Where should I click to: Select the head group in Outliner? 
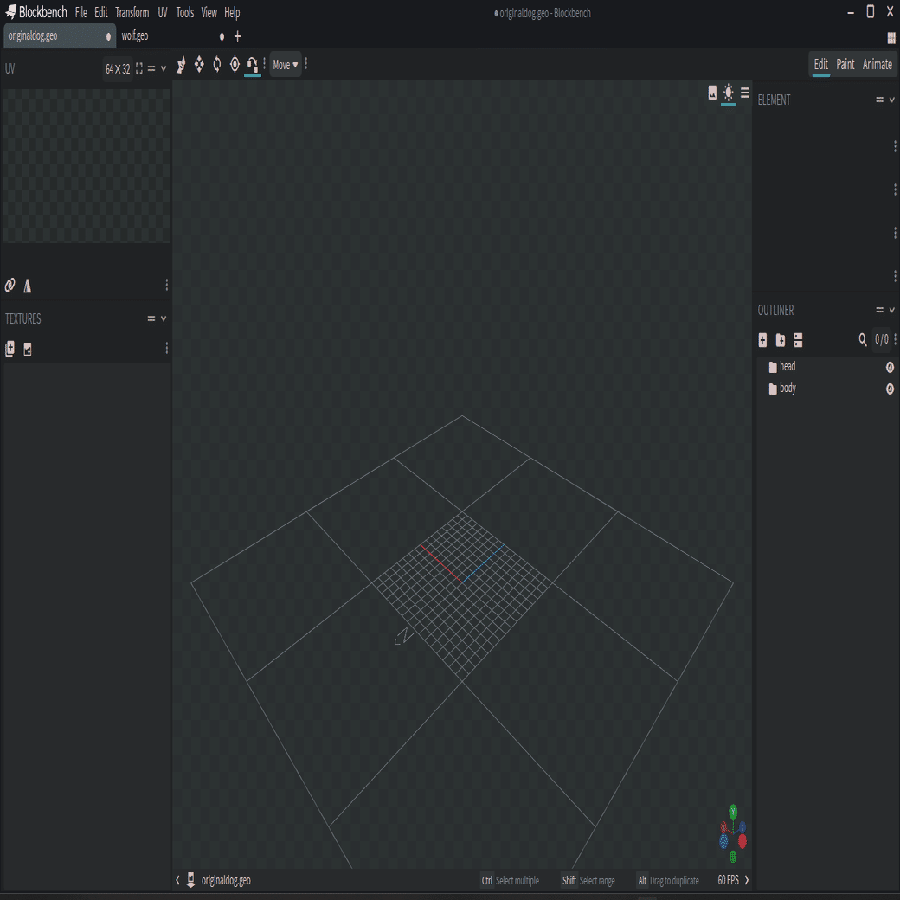[x=826, y=367]
